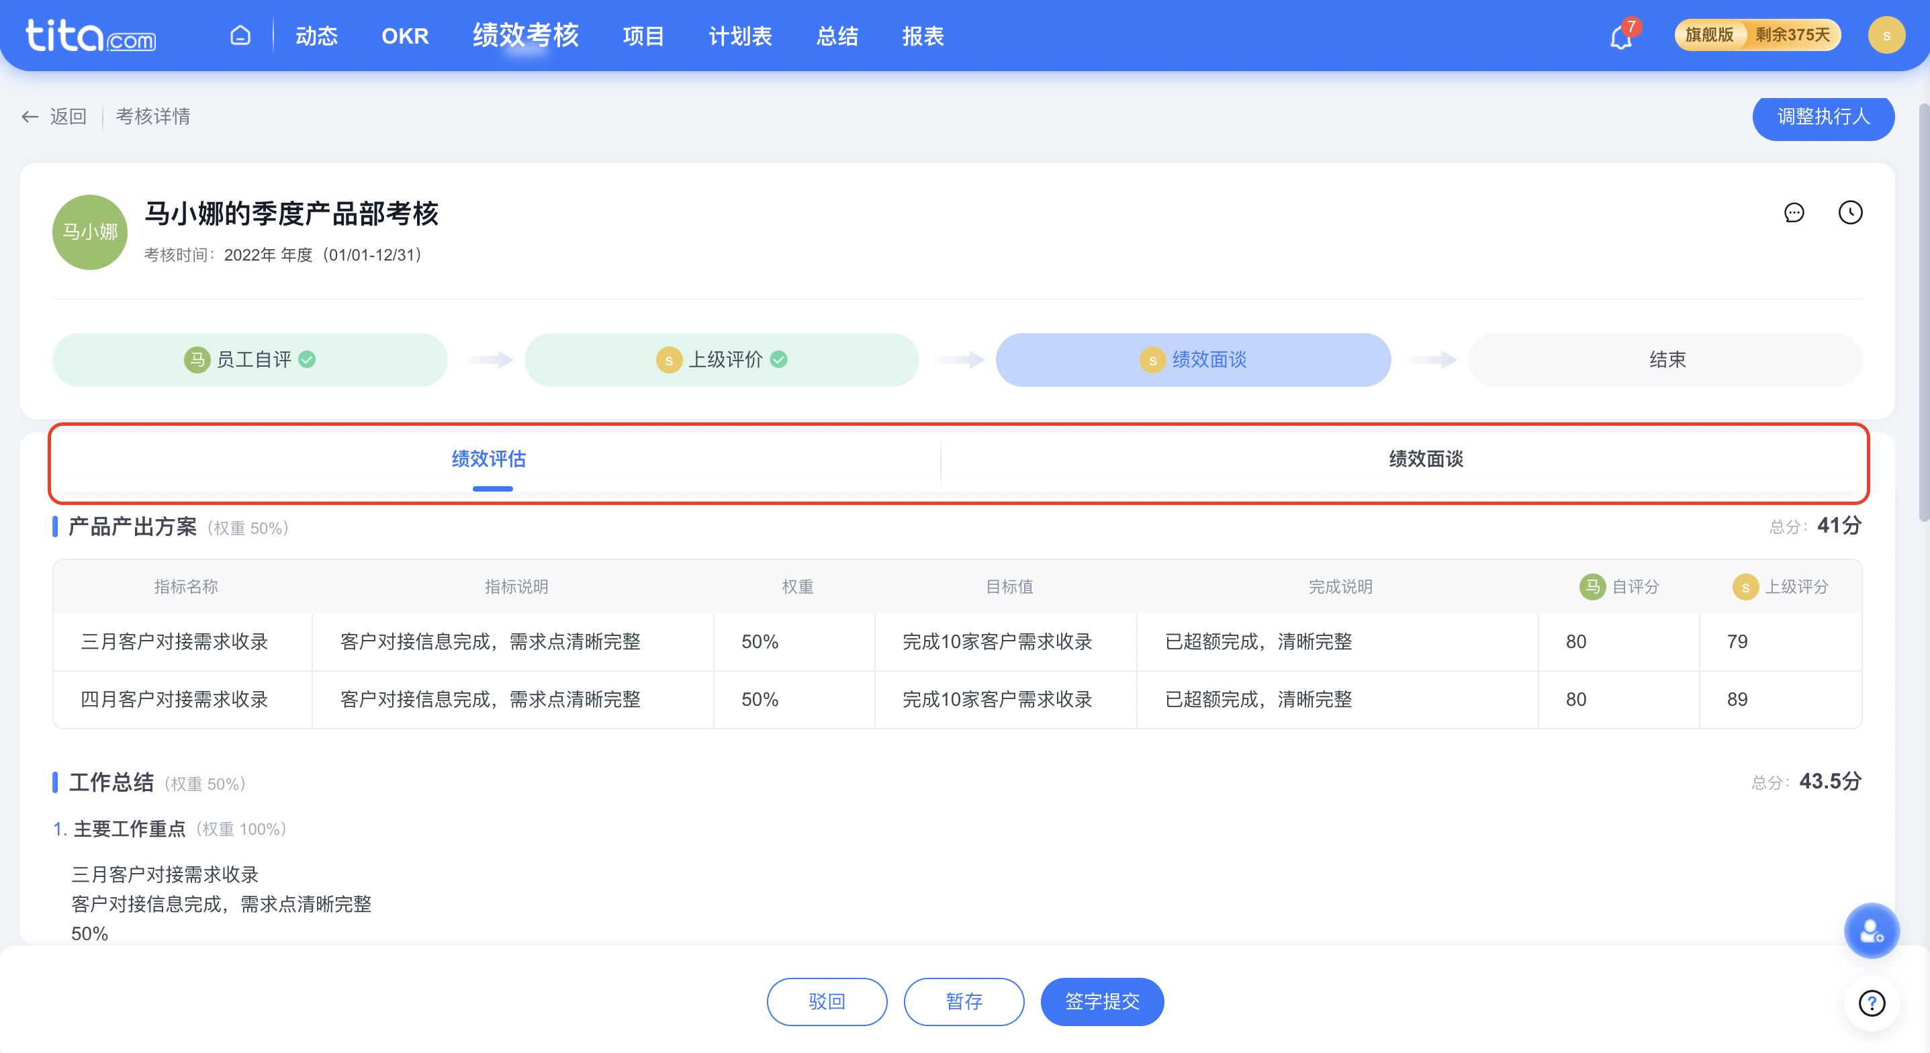Select 上级评价 stage step

click(721, 360)
